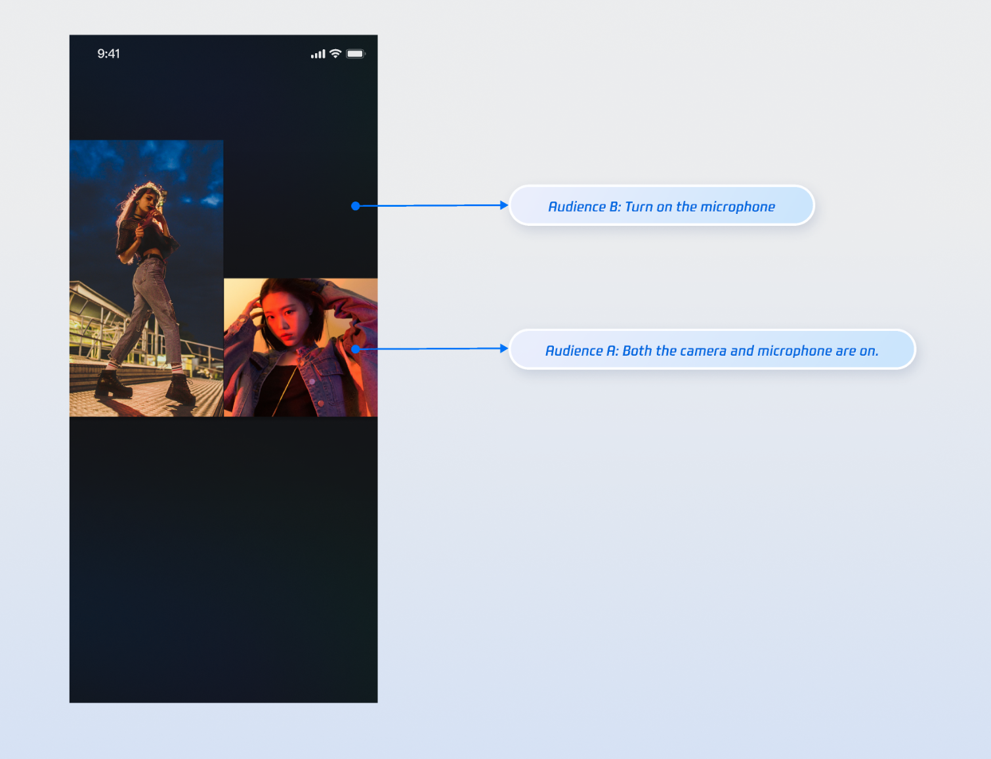
Task: Click the connector line leading to Audience A
Action: (430, 349)
